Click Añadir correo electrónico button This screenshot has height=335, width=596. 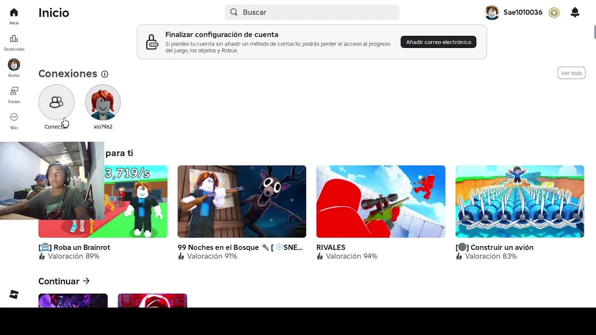[x=439, y=42]
